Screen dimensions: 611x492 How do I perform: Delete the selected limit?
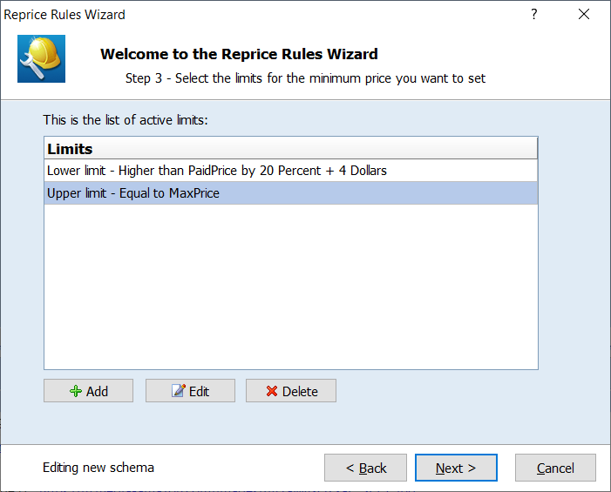click(x=291, y=390)
